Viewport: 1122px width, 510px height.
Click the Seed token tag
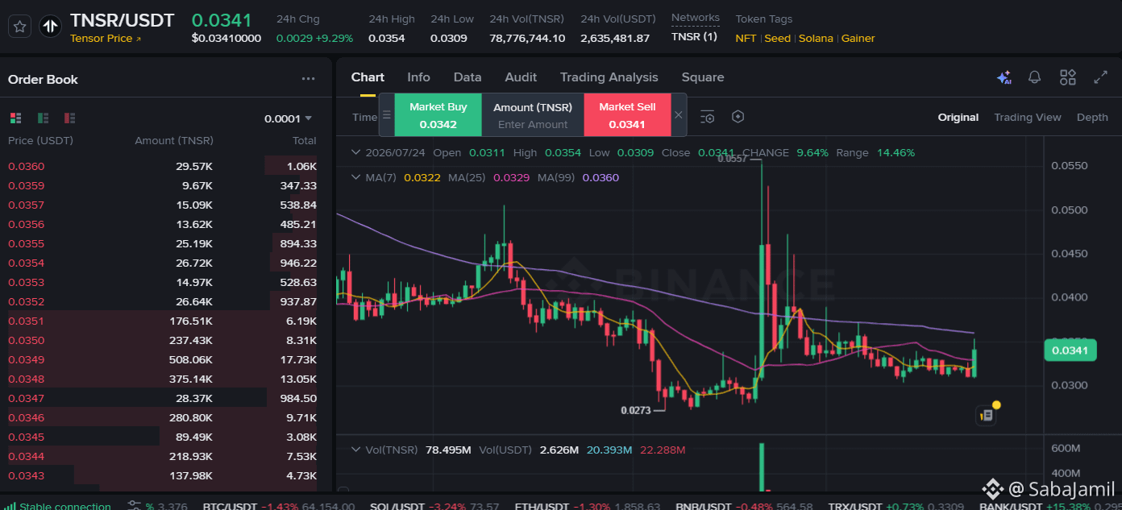click(778, 38)
